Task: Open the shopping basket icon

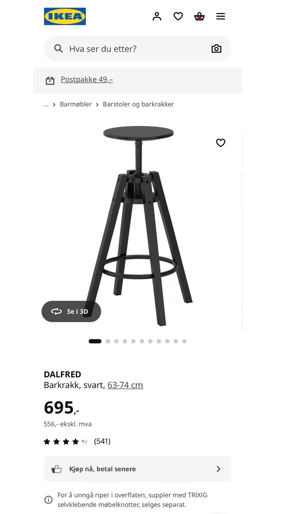Action: pyautogui.click(x=199, y=16)
